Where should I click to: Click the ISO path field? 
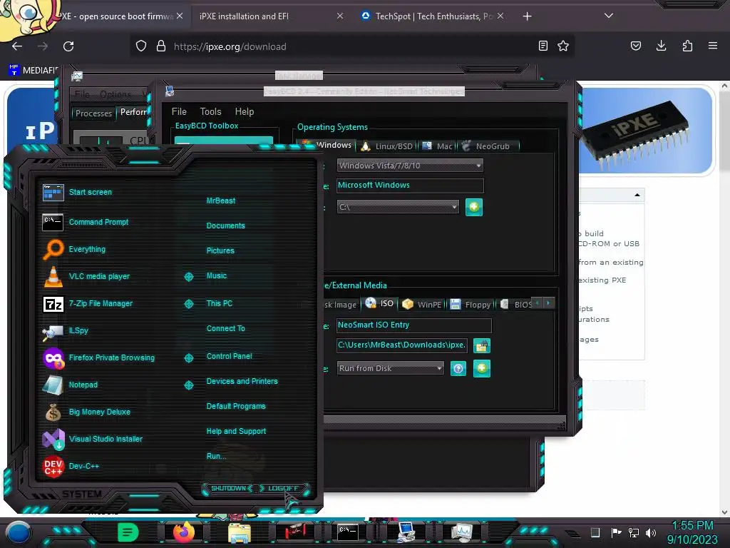pos(402,345)
